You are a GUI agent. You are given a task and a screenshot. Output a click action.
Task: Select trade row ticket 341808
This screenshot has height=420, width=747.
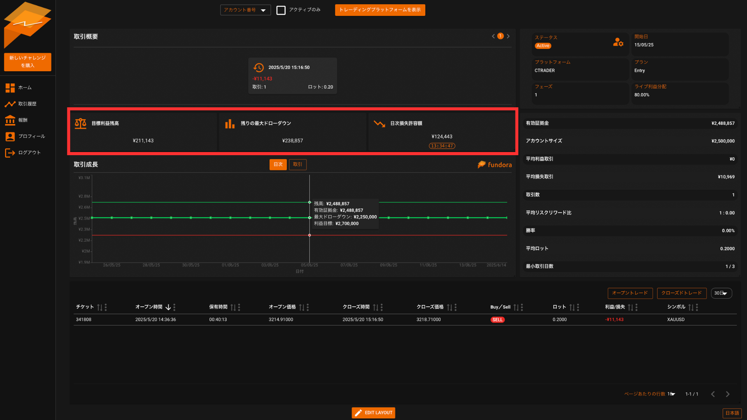click(x=405, y=320)
